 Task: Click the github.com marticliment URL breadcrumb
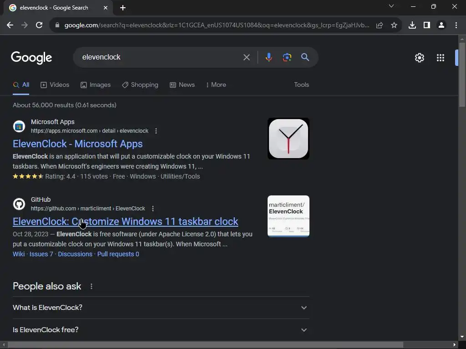[88, 209]
